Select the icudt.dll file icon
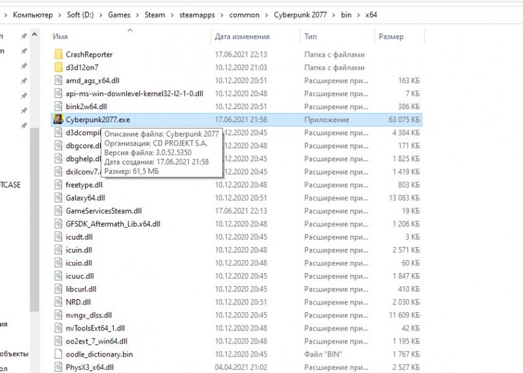523x373 pixels. [58, 236]
